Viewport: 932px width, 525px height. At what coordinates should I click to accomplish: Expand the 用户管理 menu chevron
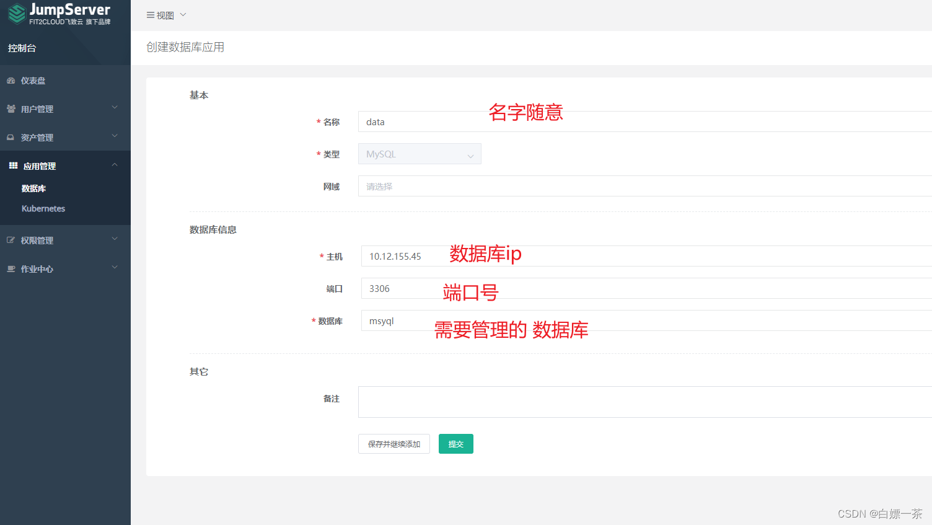[115, 108]
